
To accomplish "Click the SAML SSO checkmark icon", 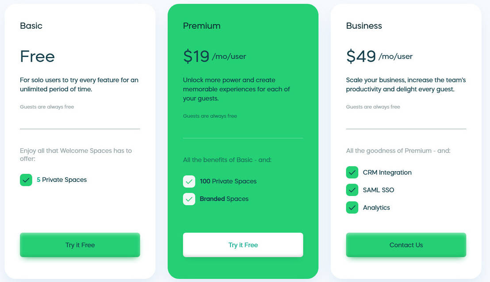I will 352,190.
